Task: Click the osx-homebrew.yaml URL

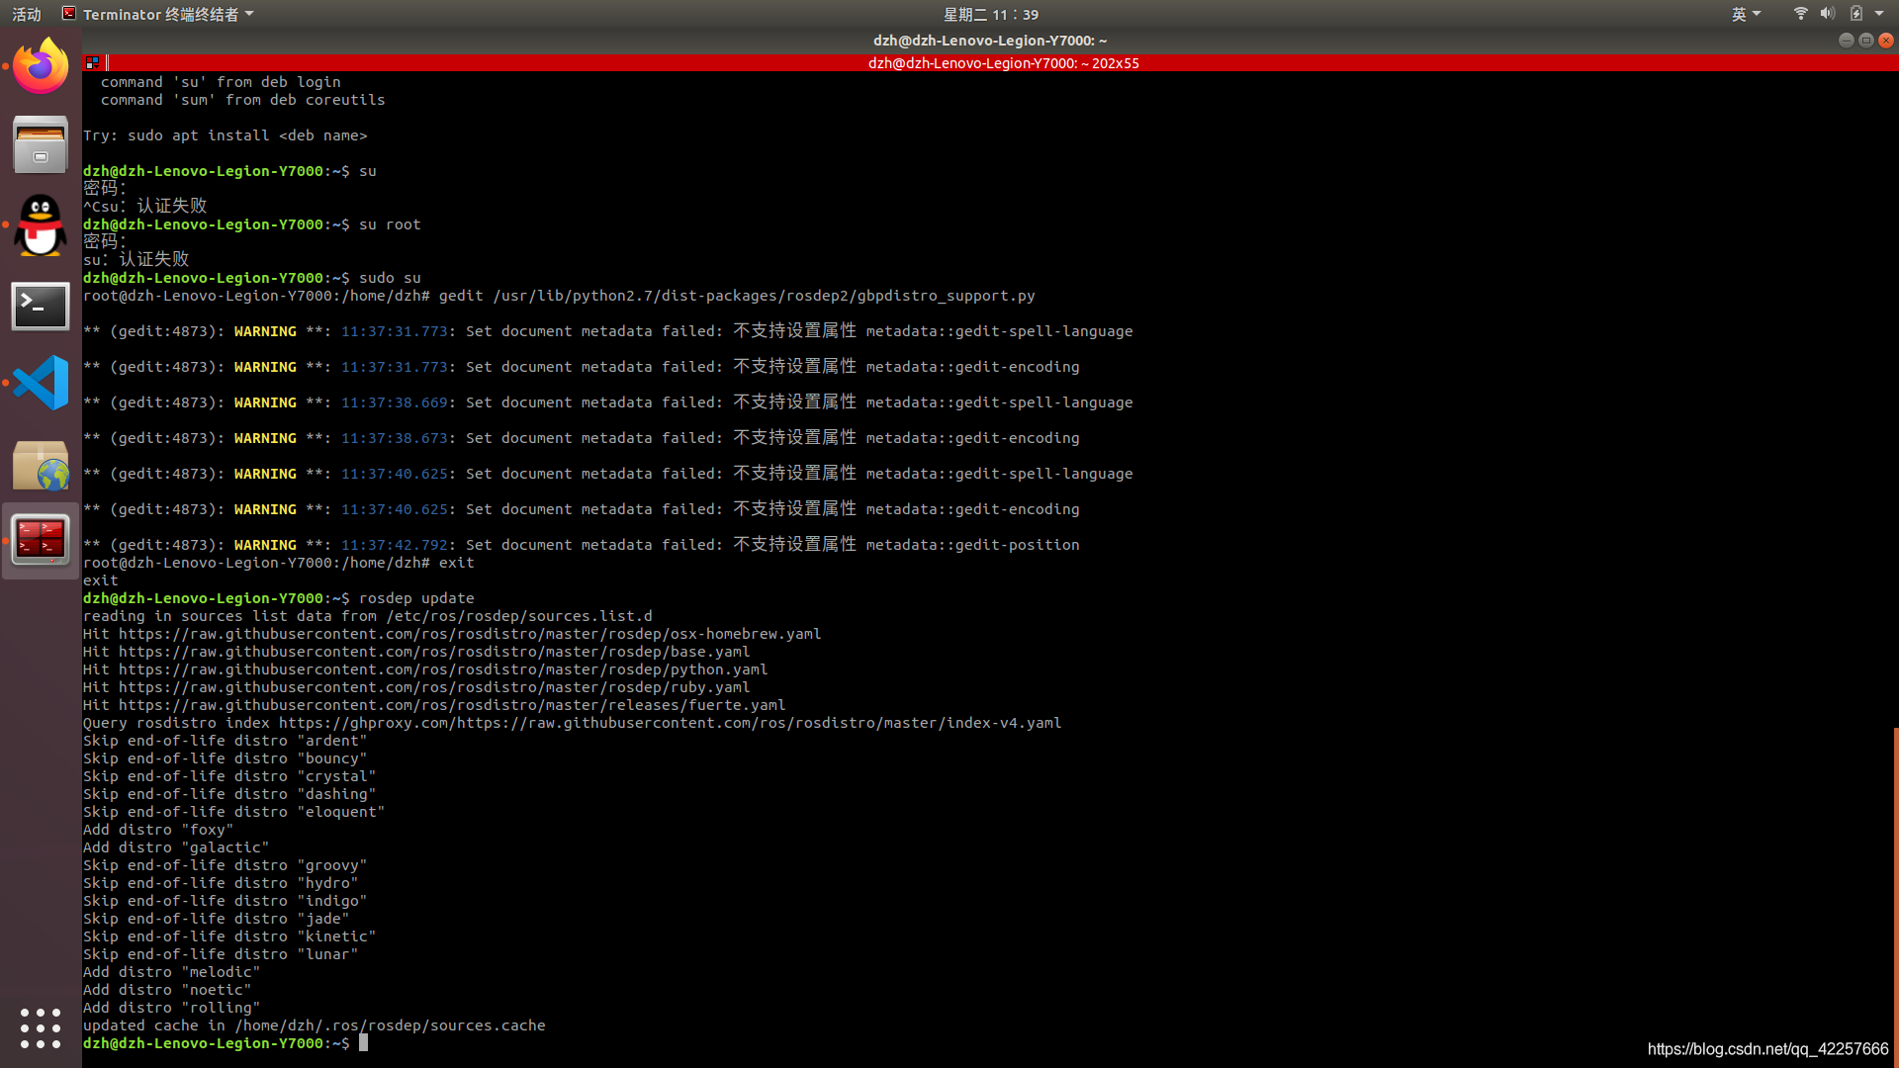Action: point(470,634)
